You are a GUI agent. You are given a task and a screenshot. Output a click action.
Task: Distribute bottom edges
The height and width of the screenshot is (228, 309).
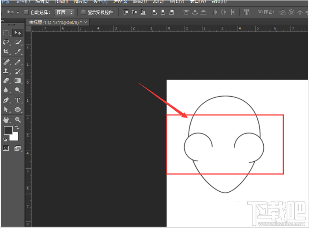click(203, 12)
